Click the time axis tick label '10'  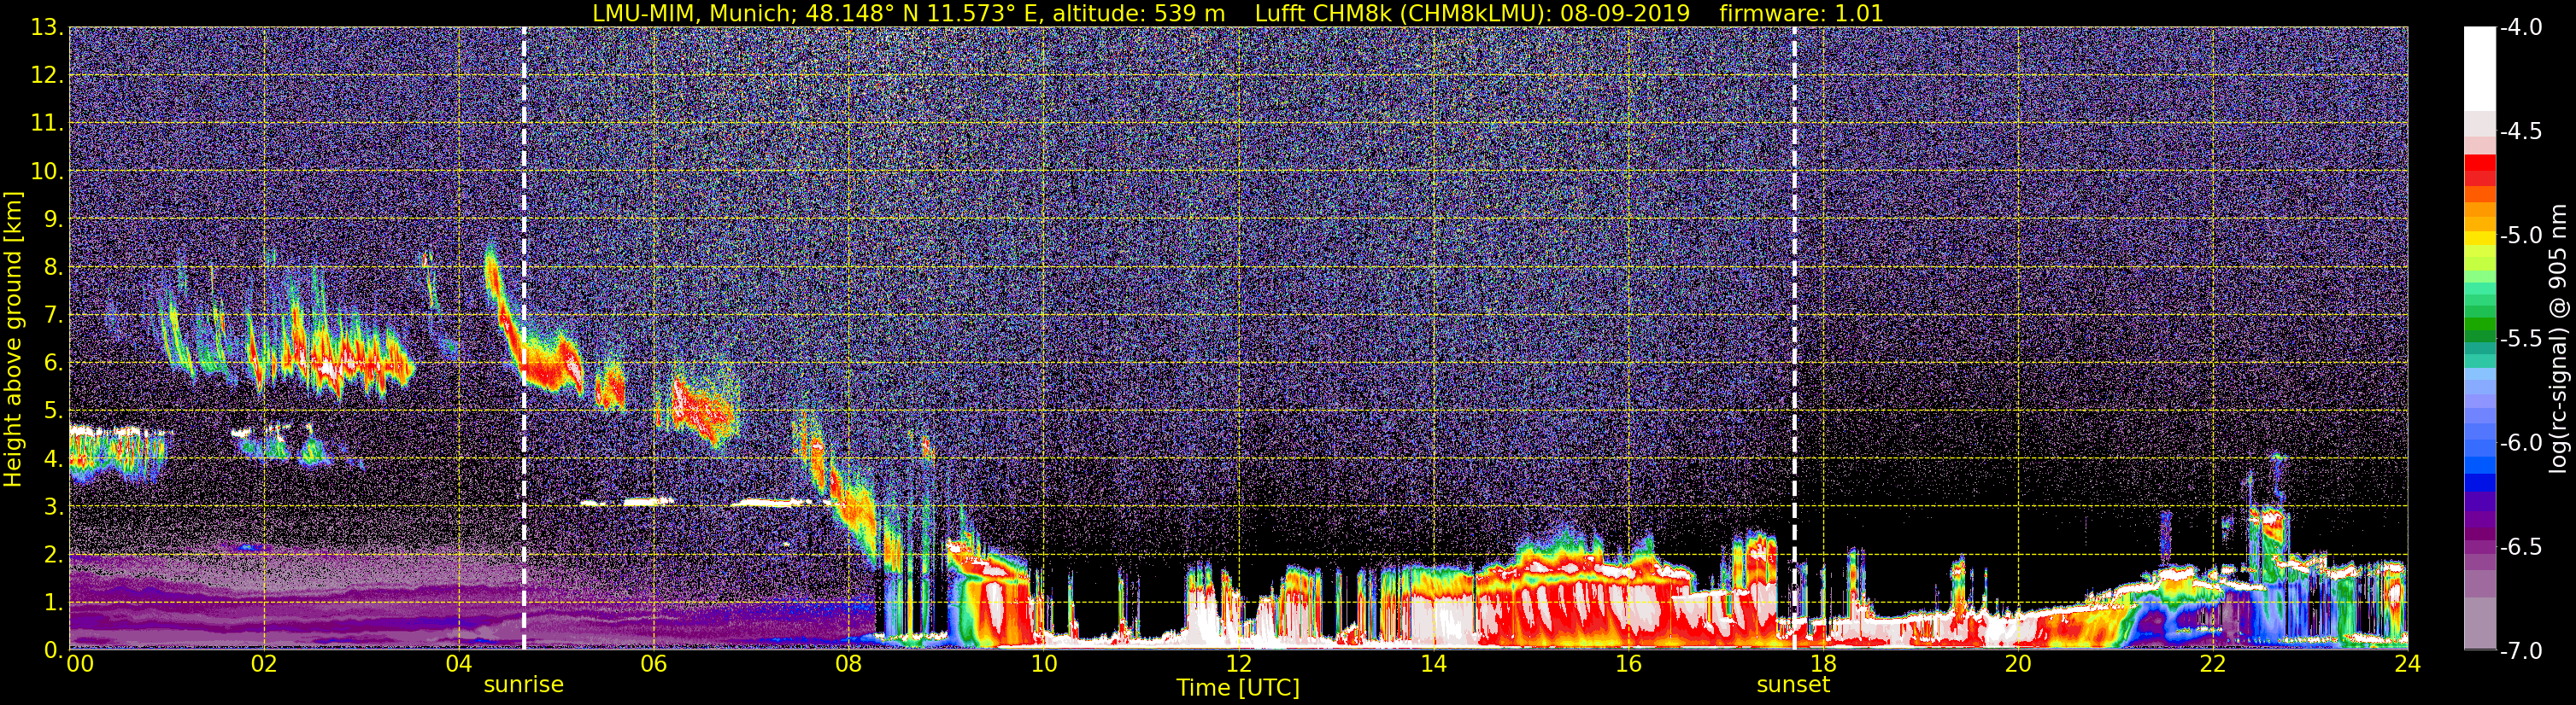[x=1043, y=664]
